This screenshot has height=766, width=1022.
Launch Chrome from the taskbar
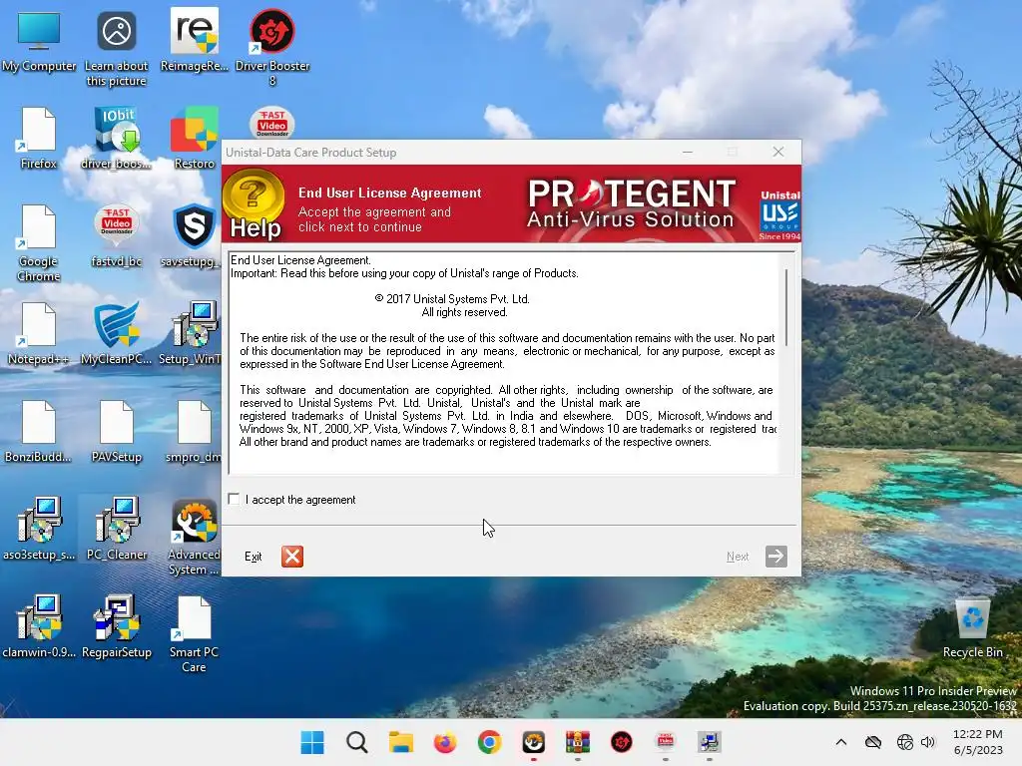[489, 742]
